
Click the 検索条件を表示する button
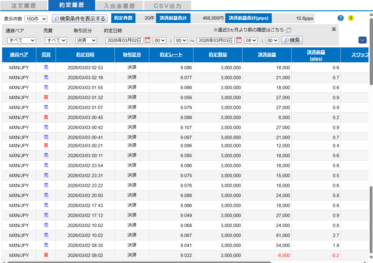coord(79,19)
